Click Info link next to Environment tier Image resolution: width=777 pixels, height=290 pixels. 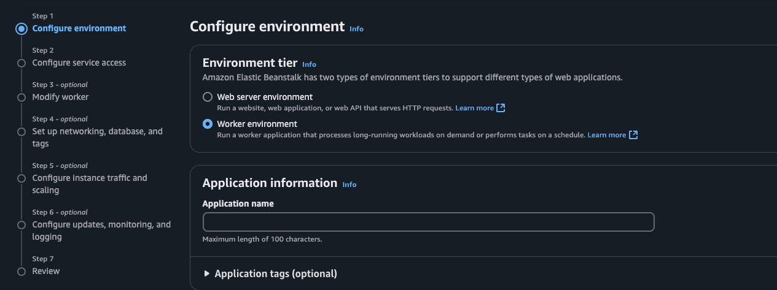(309, 64)
